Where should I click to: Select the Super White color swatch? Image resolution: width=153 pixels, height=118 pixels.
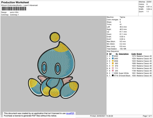pos(113,73)
